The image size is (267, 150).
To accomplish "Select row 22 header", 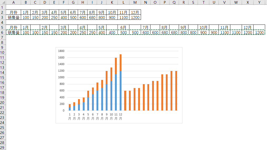I will pyautogui.click(x=3, y=113).
